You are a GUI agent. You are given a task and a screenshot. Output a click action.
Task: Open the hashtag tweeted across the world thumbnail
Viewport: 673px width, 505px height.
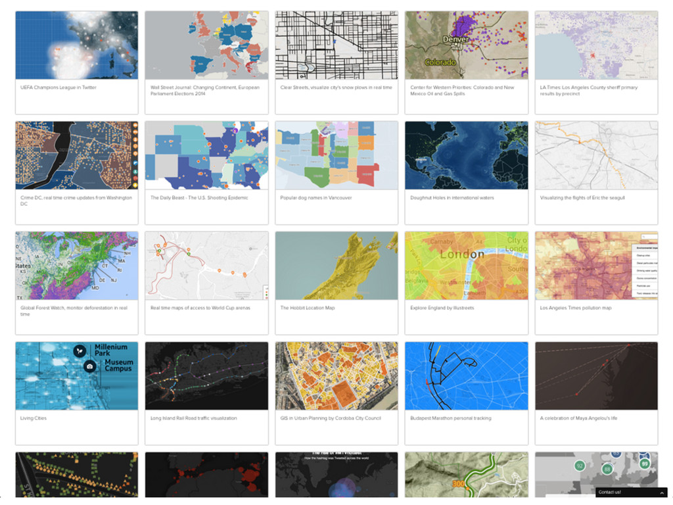tap(336, 475)
